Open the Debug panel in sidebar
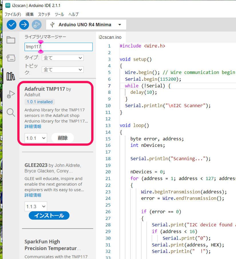236x259 pixels. pyautogui.click(x=11, y=94)
